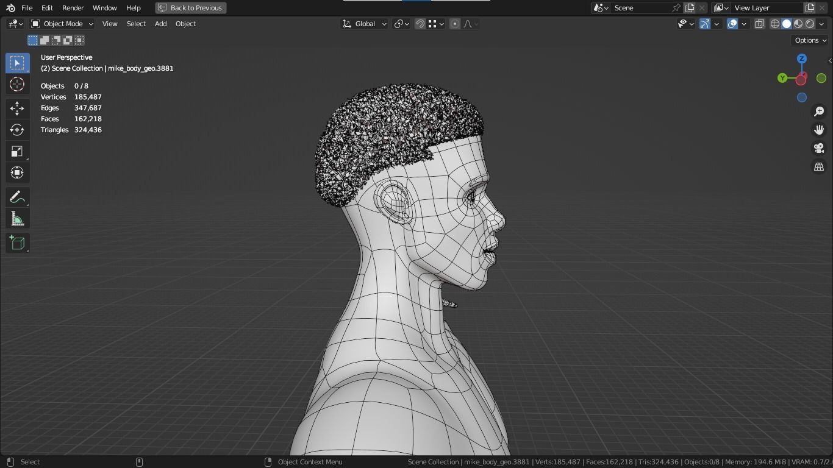Open the Edit menu

point(47,8)
